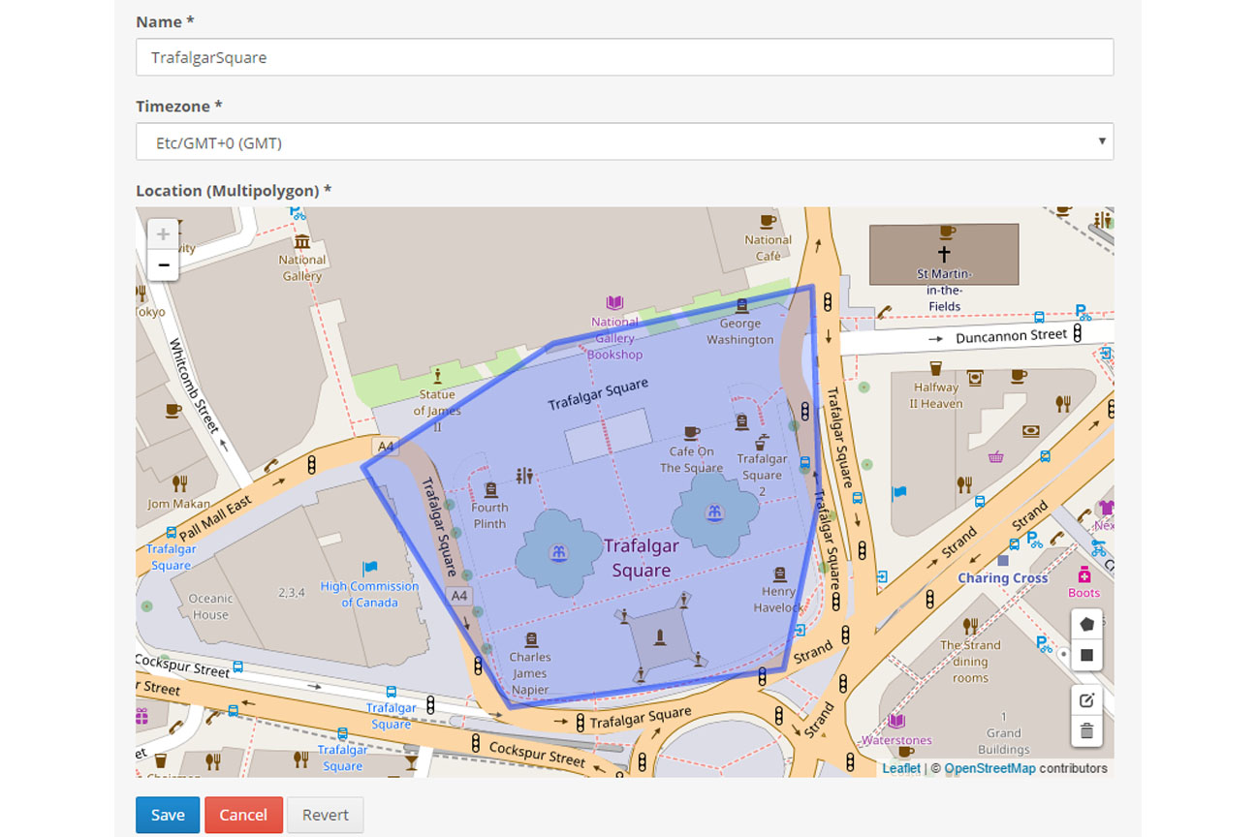Image resolution: width=1256 pixels, height=837 pixels.
Task: Click the National Gallery Bookshop icon
Action: tap(614, 303)
